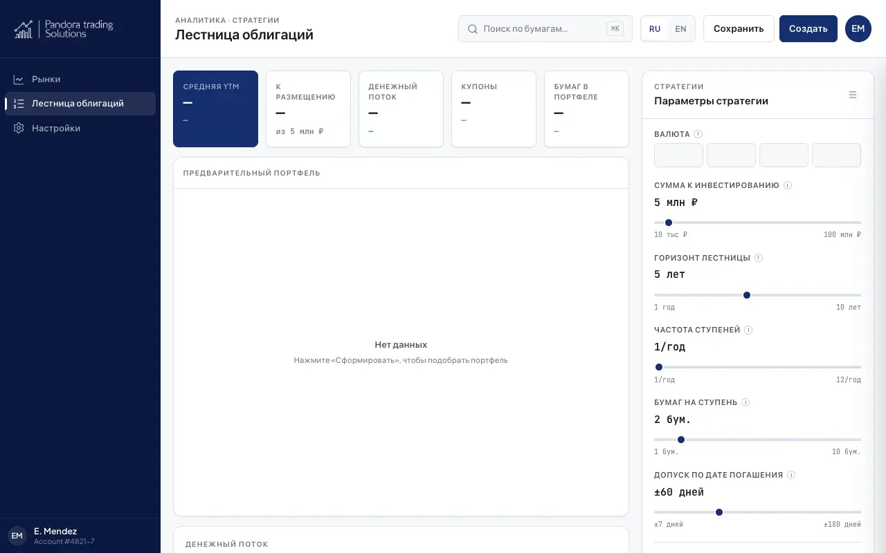Click the Допуск по дате погашения slider handle
This screenshot has height=553, width=886.
click(719, 512)
